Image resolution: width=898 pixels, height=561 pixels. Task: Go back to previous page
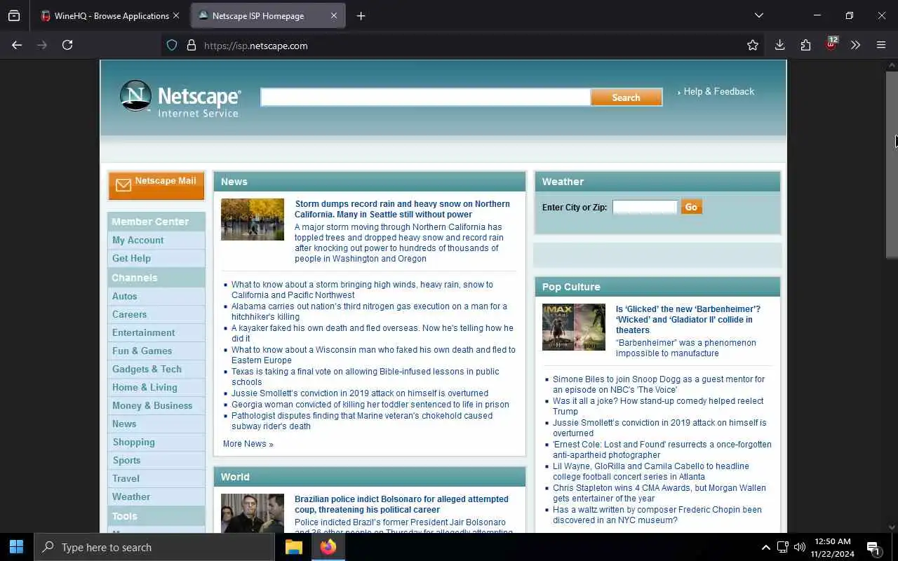(x=17, y=45)
